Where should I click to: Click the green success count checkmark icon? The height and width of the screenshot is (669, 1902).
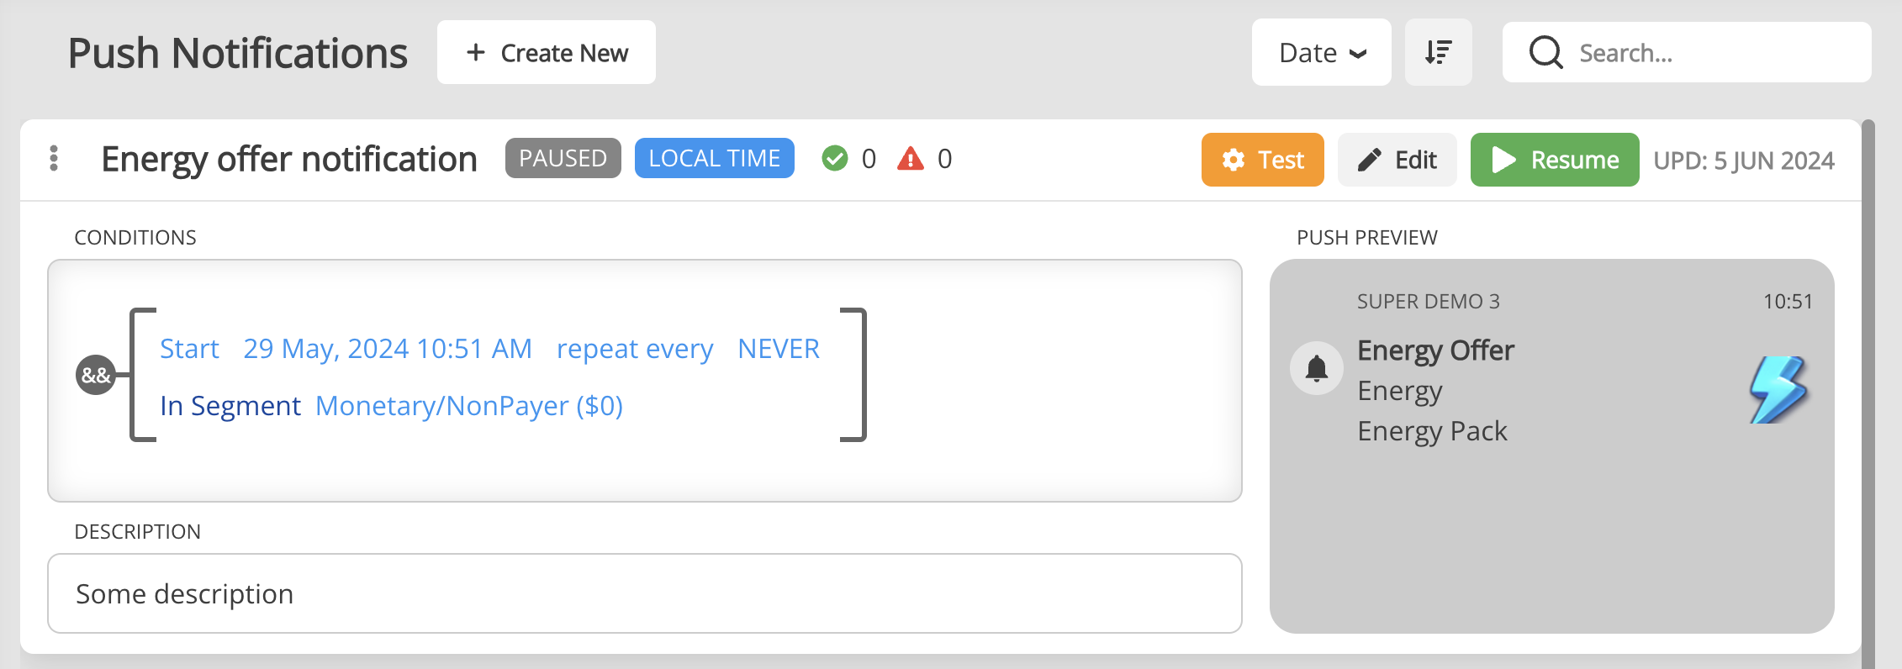[836, 158]
